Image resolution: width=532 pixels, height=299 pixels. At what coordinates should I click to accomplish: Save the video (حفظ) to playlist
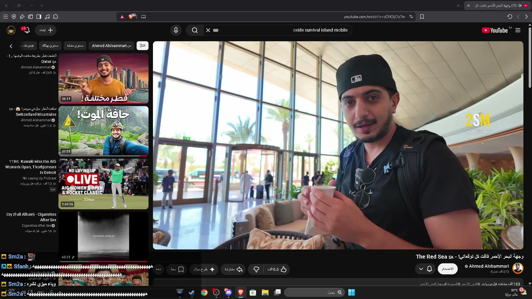click(x=177, y=270)
